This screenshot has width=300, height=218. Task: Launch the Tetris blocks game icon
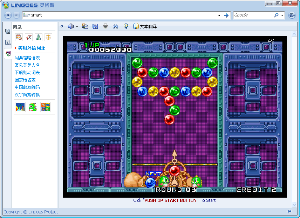coord(20,107)
